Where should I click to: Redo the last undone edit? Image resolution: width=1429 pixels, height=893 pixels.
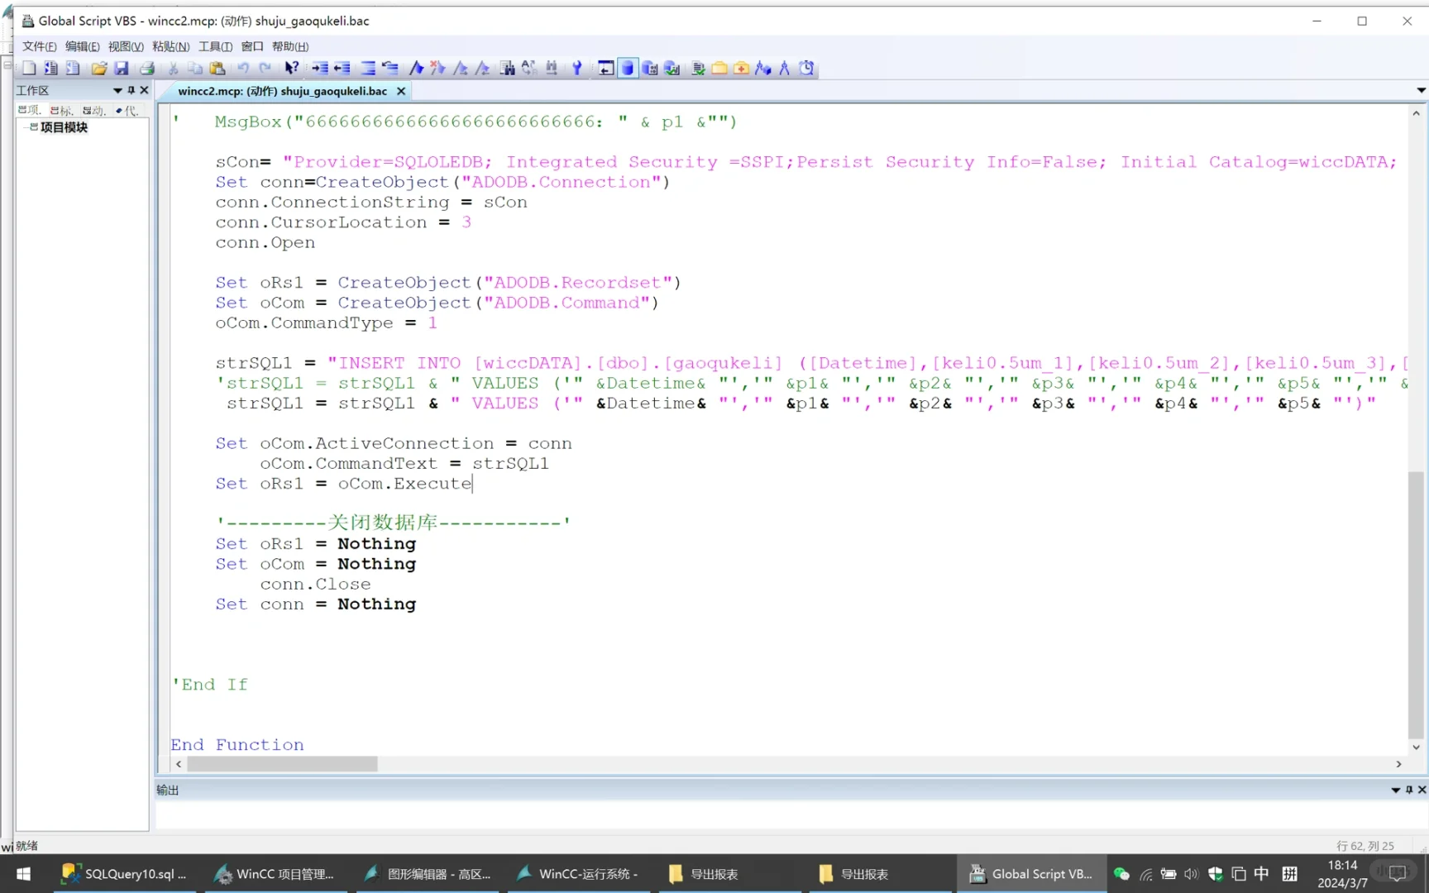pos(265,69)
